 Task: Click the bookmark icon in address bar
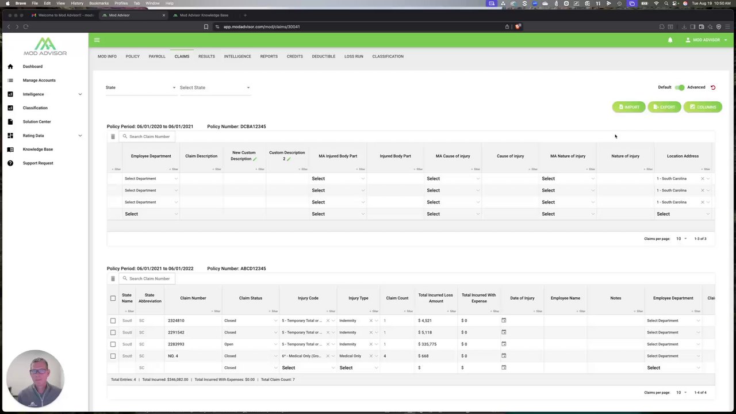click(206, 26)
